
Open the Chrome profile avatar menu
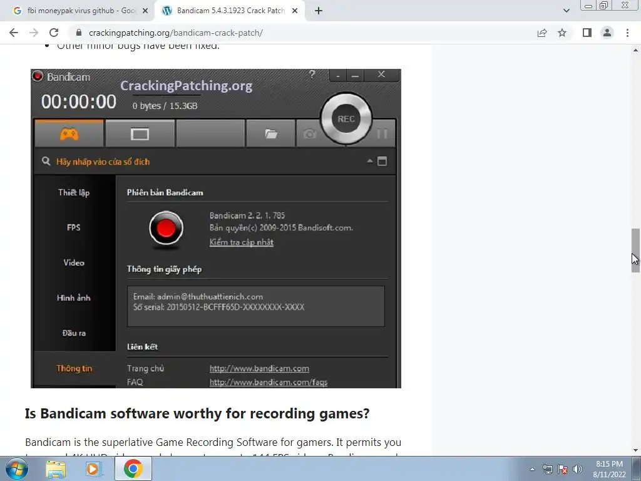(x=607, y=33)
